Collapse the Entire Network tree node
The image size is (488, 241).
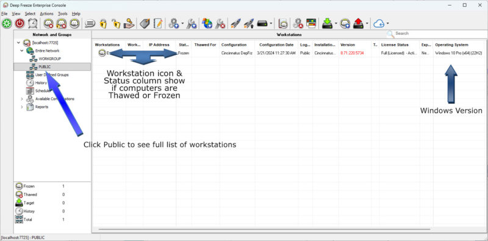22,51
